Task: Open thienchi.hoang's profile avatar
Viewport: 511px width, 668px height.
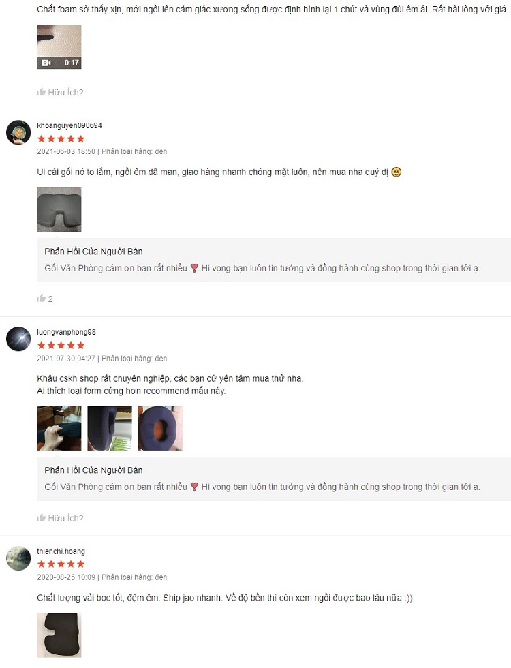Action: pos(18,558)
